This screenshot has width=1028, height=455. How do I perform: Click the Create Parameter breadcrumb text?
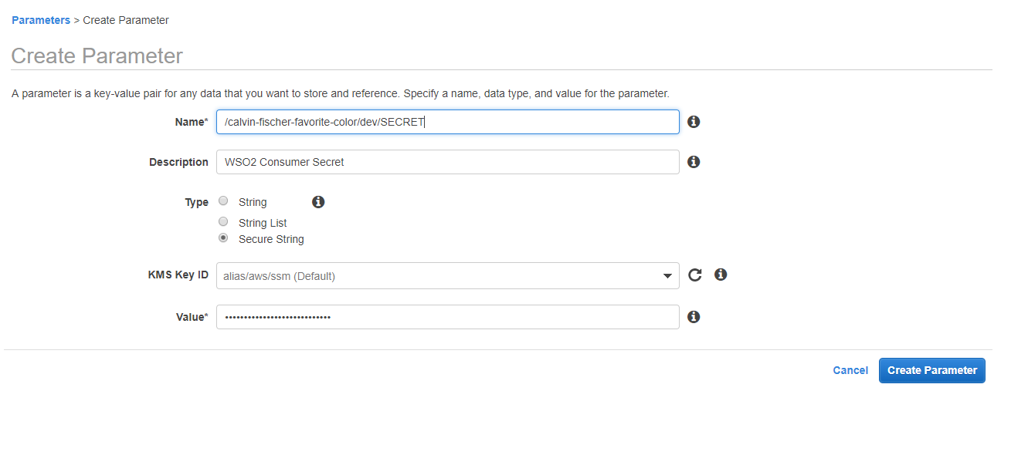126,20
